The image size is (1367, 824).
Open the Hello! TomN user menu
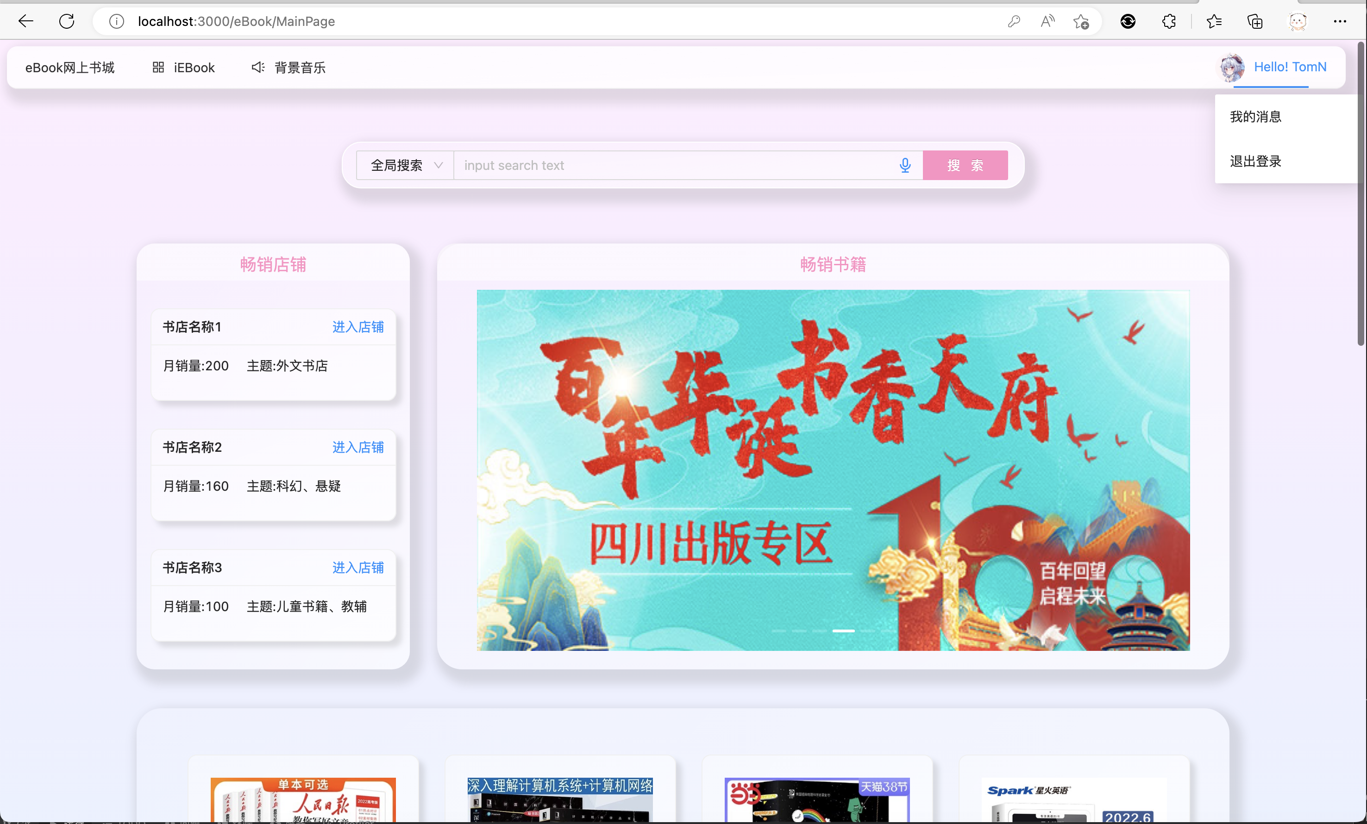[1291, 67]
